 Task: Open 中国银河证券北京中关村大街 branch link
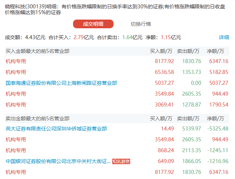click(58, 161)
